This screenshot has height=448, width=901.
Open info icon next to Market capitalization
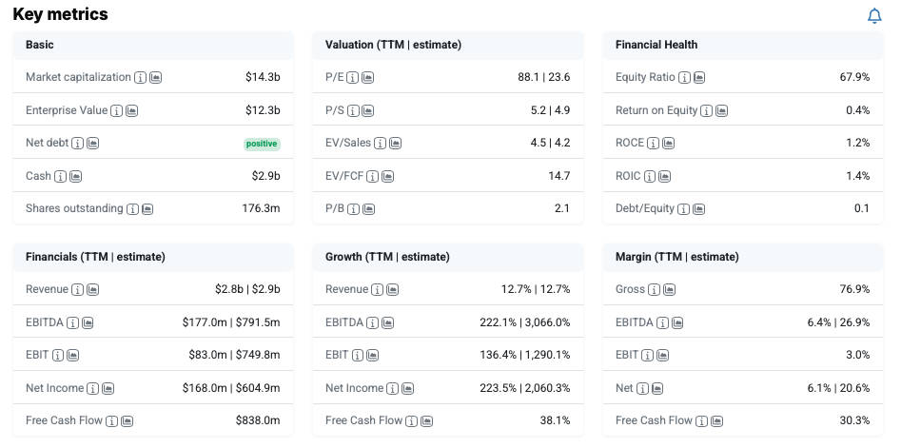coord(141,77)
